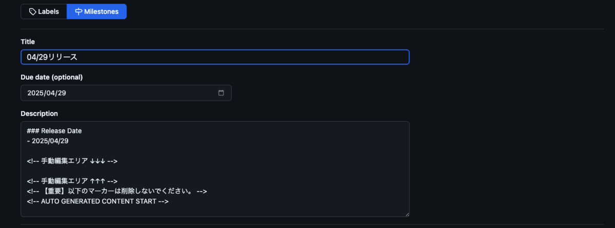
Task: Open the calendar picker in Due date
Action: 221,93
